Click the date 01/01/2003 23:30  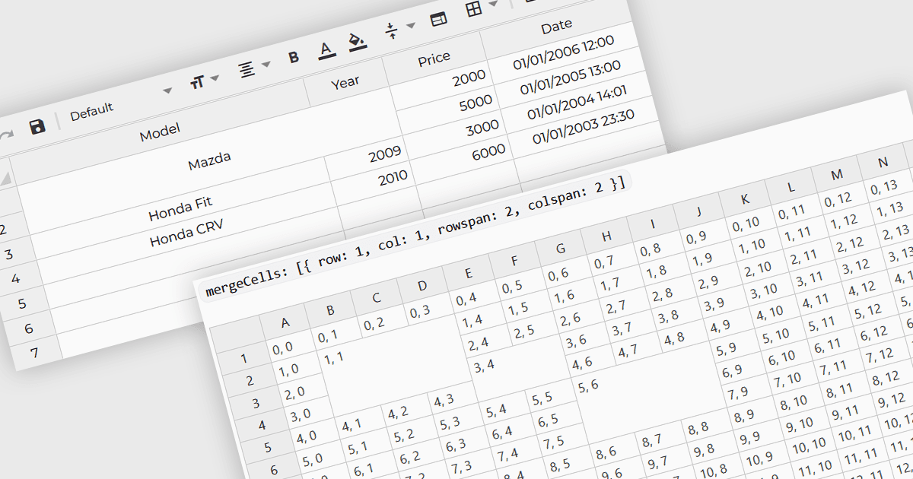pyautogui.click(x=583, y=126)
